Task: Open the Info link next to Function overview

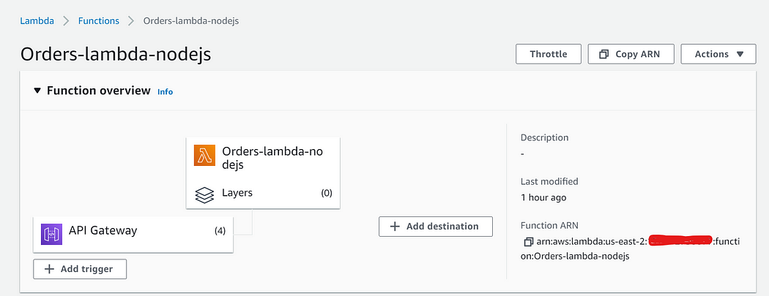Action: coord(166,91)
